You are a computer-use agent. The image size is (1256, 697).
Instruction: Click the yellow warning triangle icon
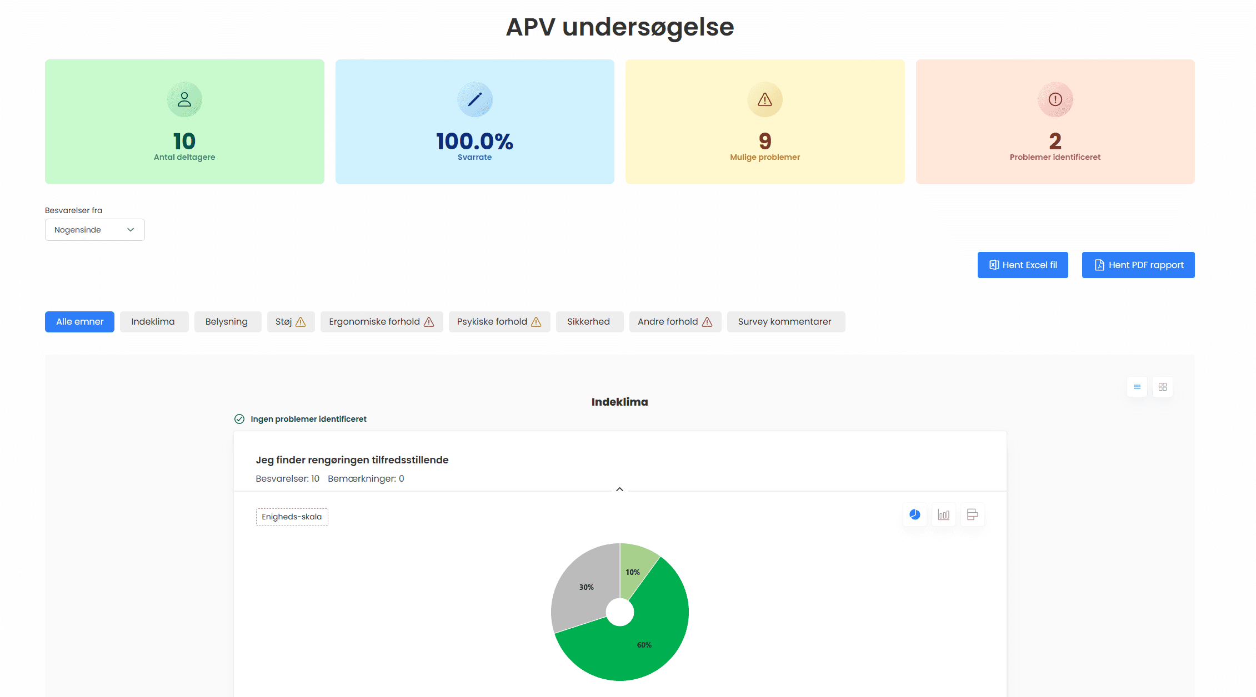[765, 99]
